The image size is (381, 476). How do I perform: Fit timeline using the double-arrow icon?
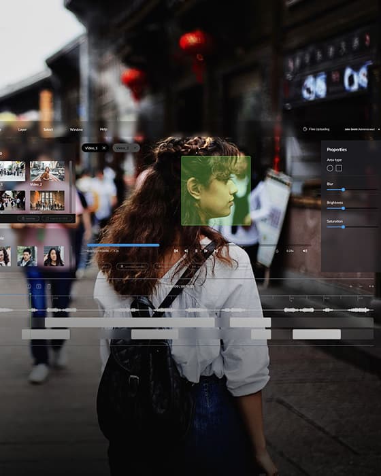371,286
